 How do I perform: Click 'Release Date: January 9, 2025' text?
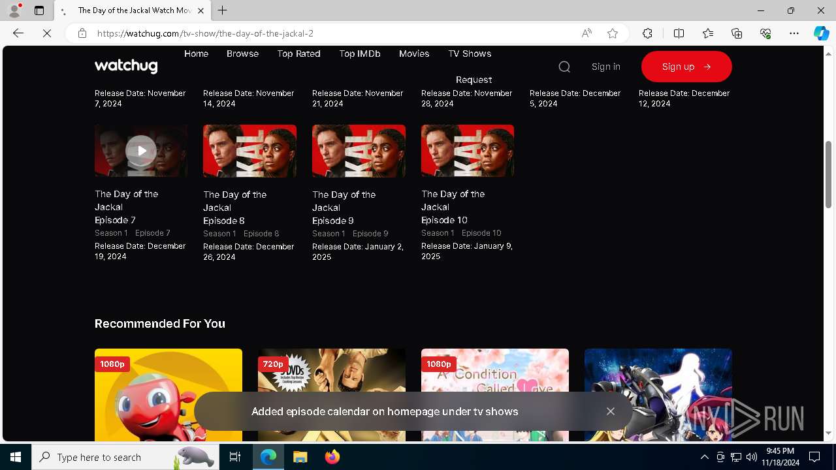point(467,251)
